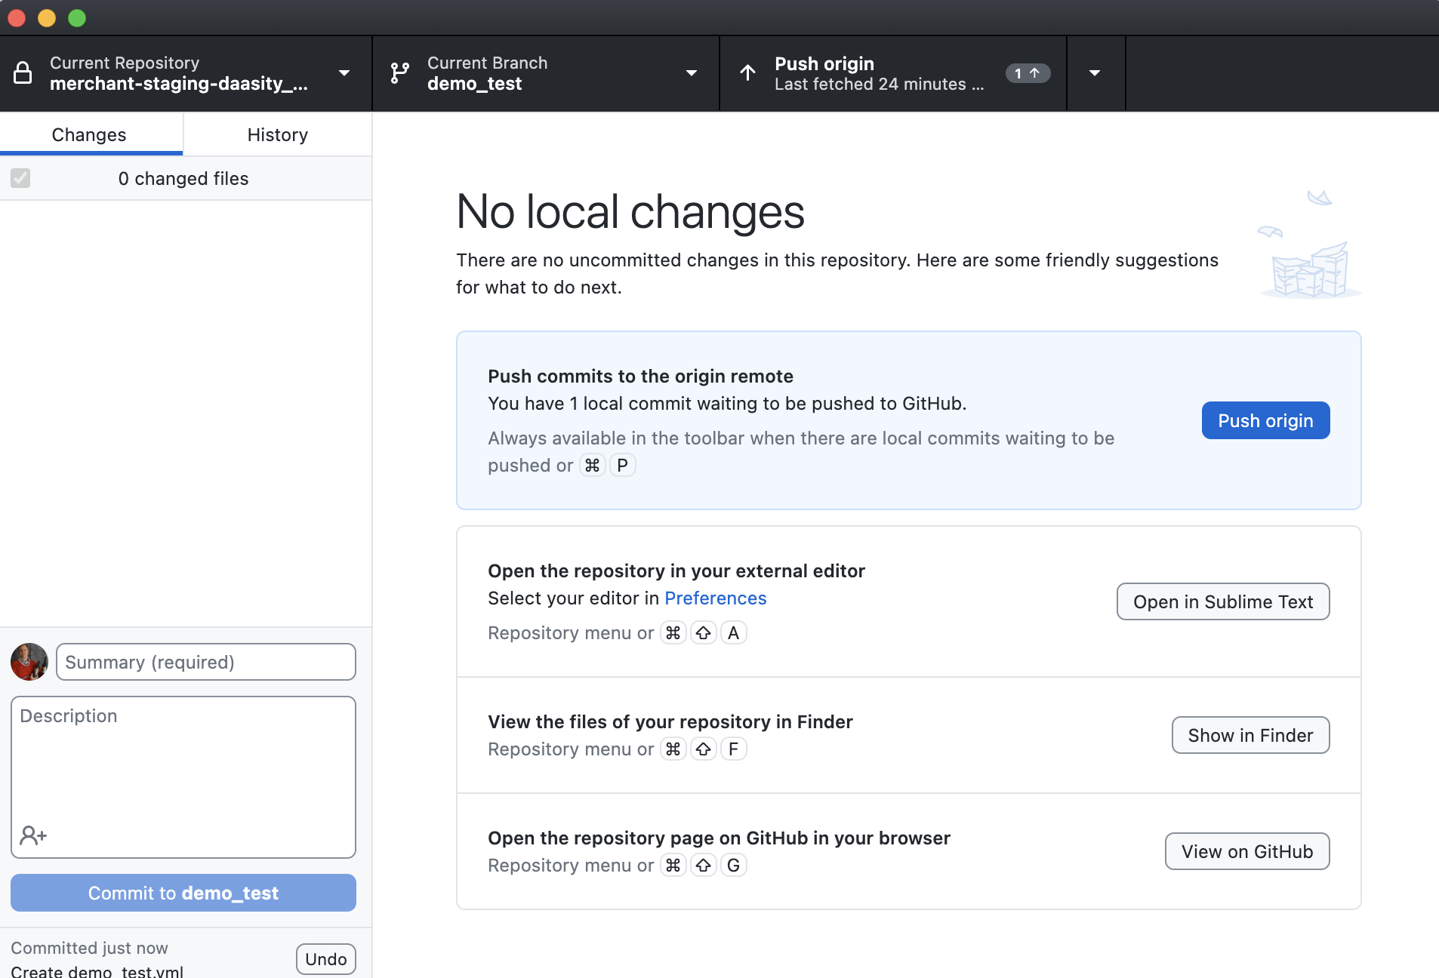The height and width of the screenshot is (978, 1439).
Task: Select the Changes tab
Action: point(89,135)
